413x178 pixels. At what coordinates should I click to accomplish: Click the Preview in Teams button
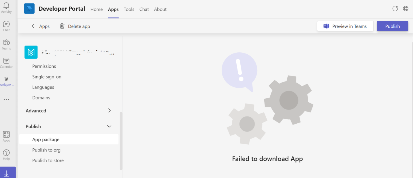pyautogui.click(x=345, y=26)
